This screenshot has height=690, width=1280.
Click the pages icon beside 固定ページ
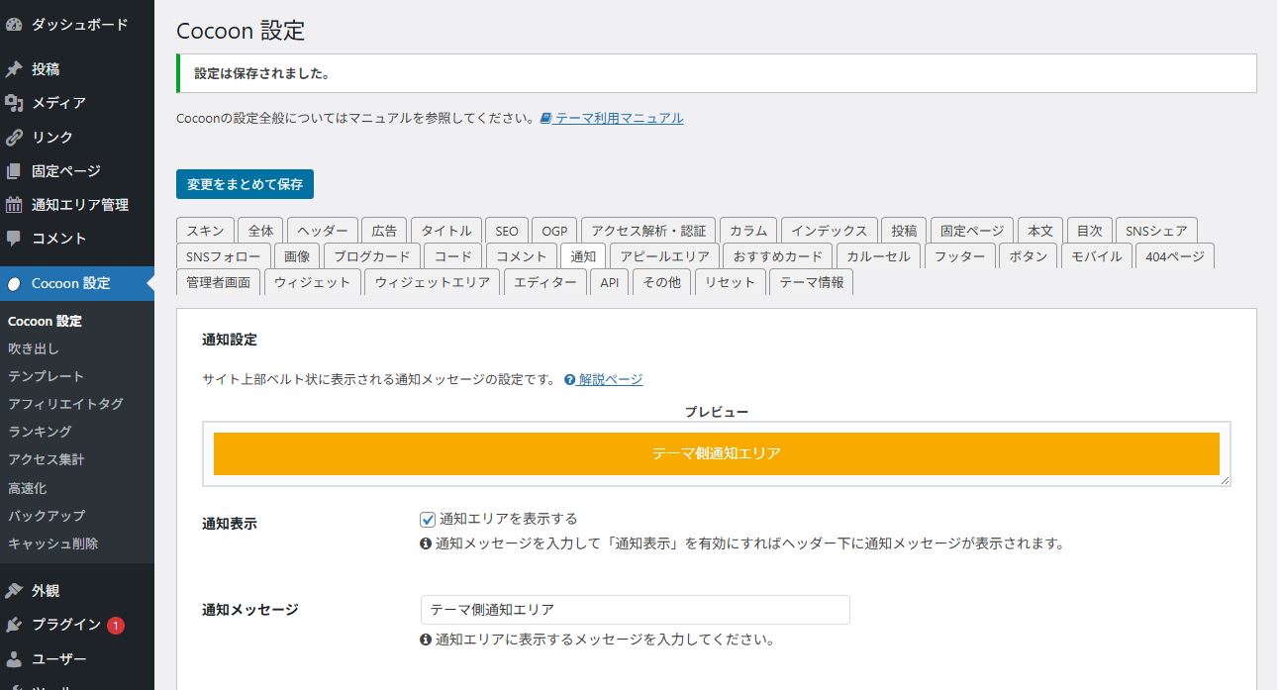tap(14, 170)
